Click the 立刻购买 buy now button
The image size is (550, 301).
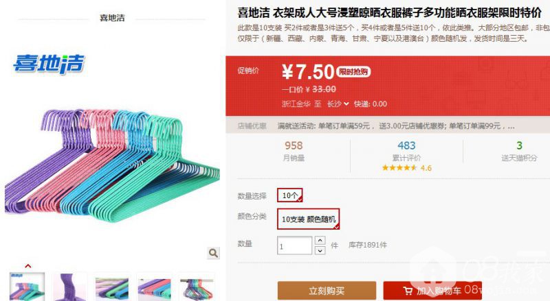327,291
